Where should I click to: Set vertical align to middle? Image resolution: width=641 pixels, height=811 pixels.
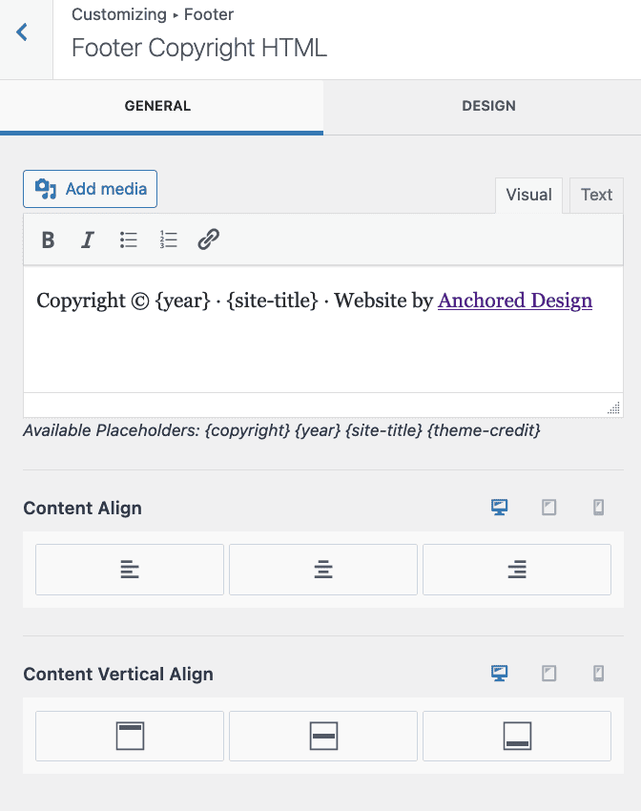(323, 736)
